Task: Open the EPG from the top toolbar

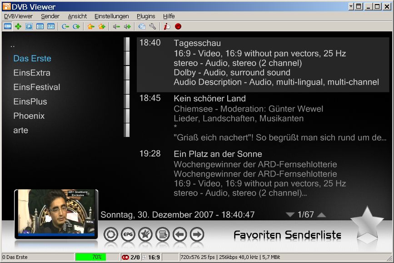Action: pyautogui.click(x=51, y=26)
